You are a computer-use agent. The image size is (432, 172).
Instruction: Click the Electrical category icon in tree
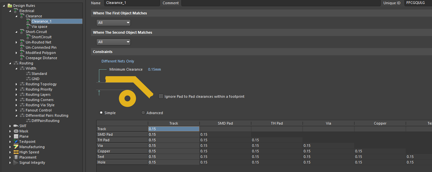(x=16, y=11)
